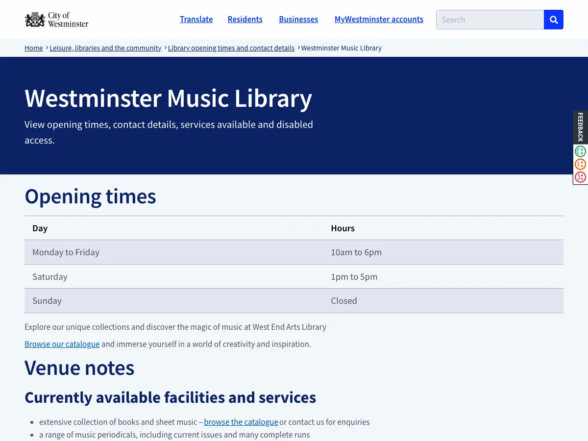Follow the browse the catalogue link in facilities list

[x=241, y=422]
